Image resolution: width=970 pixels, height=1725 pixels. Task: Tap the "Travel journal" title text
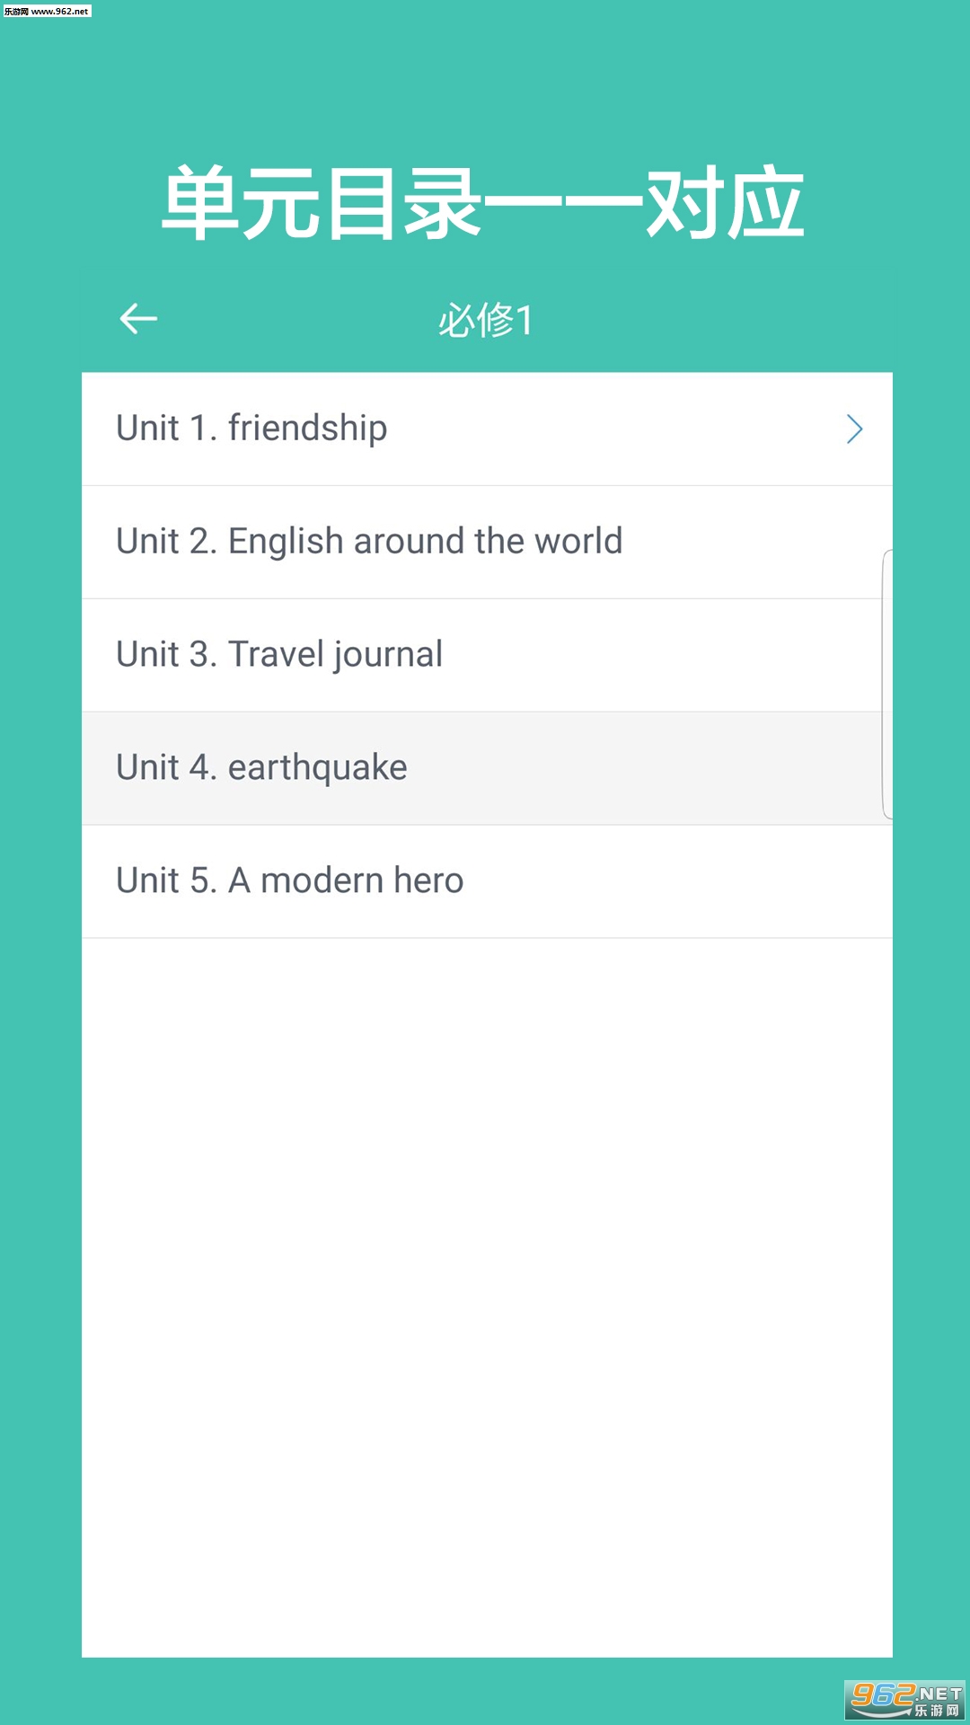(x=335, y=655)
